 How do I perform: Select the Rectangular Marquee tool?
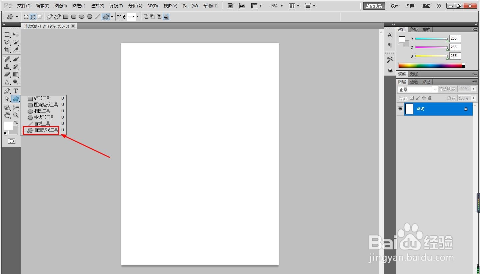click(x=7, y=35)
